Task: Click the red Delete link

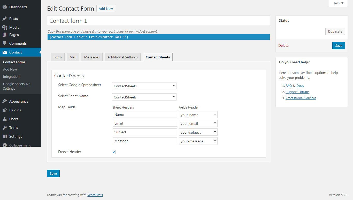Action: (x=283, y=45)
